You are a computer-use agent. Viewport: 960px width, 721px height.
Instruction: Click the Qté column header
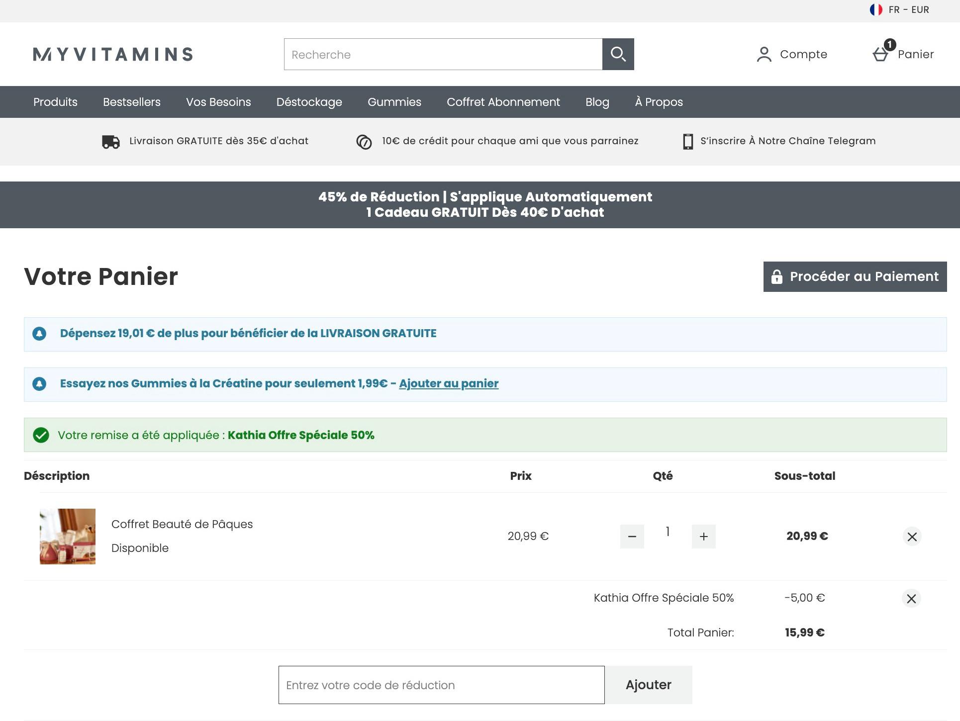[x=663, y=476]
